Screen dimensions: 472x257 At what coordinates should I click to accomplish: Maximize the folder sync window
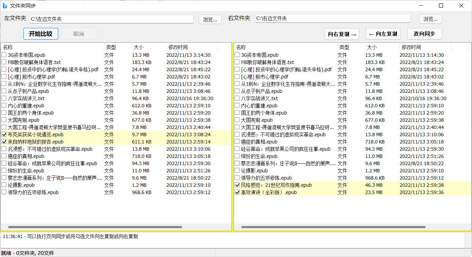pos(441,6)
